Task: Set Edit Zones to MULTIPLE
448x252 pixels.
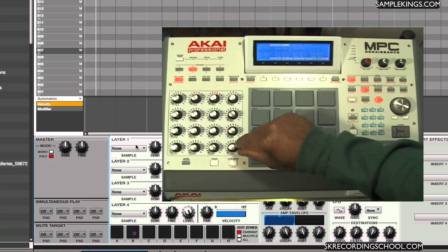Action: [x=239, y=236]
